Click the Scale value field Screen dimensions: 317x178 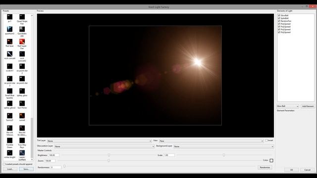[169, 155]
